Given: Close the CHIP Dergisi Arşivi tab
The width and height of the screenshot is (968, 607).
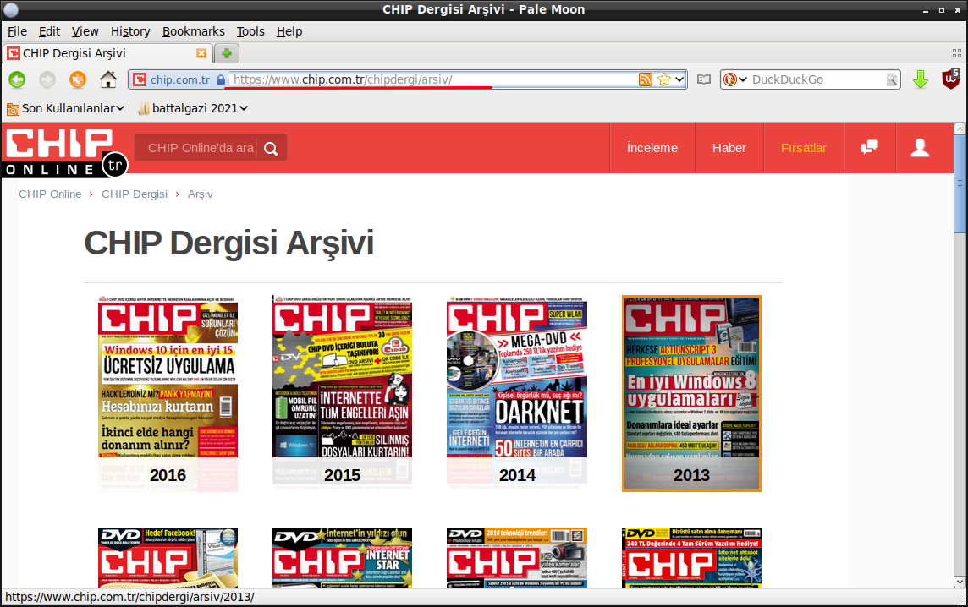Looking at the screenshot, I should point(201,53).
